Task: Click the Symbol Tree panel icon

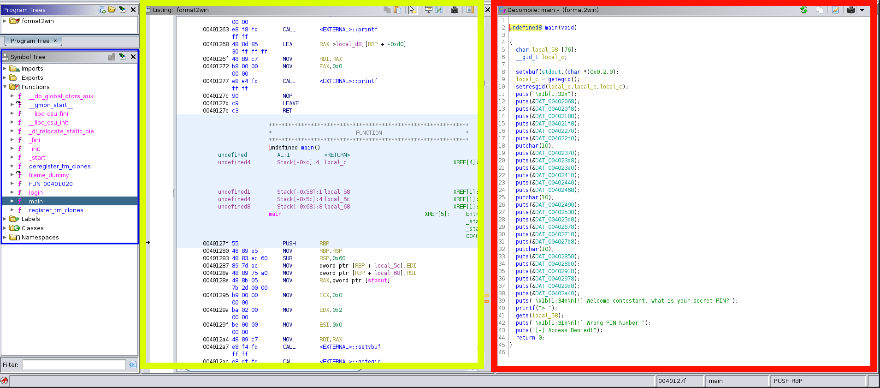Action: click(x=6, y=57)
